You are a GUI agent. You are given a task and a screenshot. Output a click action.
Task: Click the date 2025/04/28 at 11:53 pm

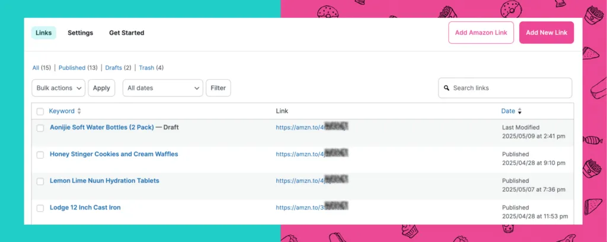point(535,216)
